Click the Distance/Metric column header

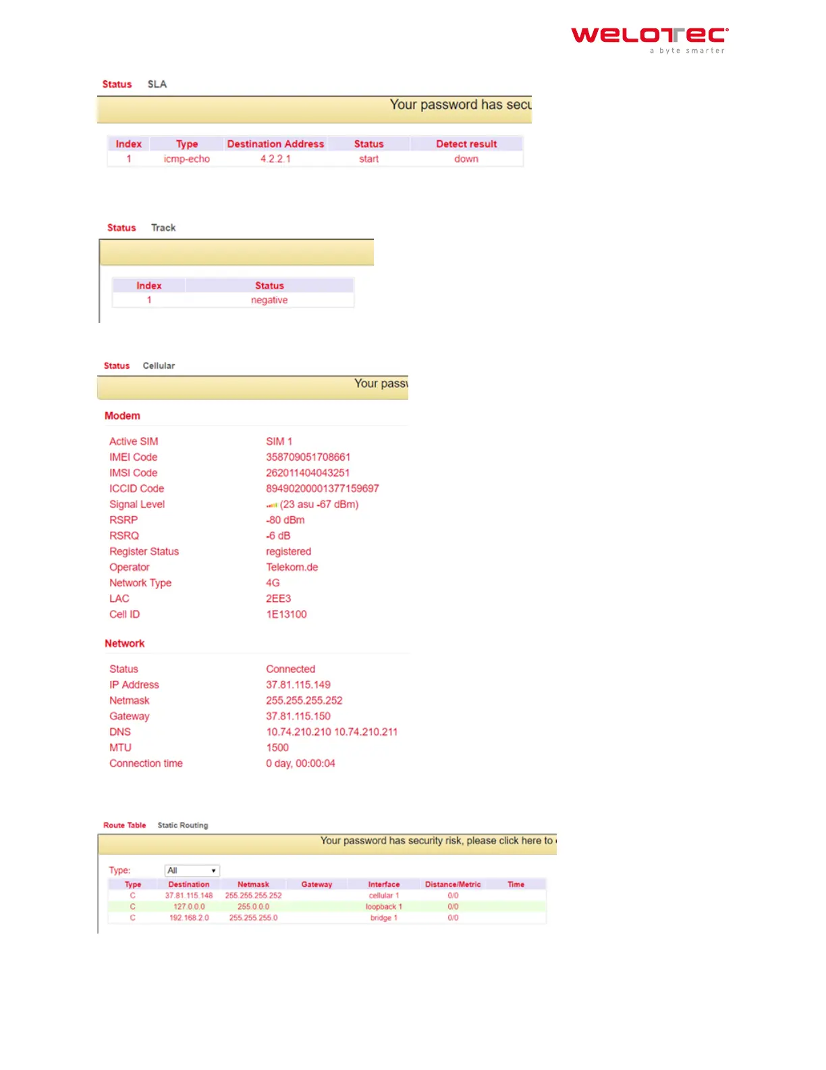click(453, 884)
